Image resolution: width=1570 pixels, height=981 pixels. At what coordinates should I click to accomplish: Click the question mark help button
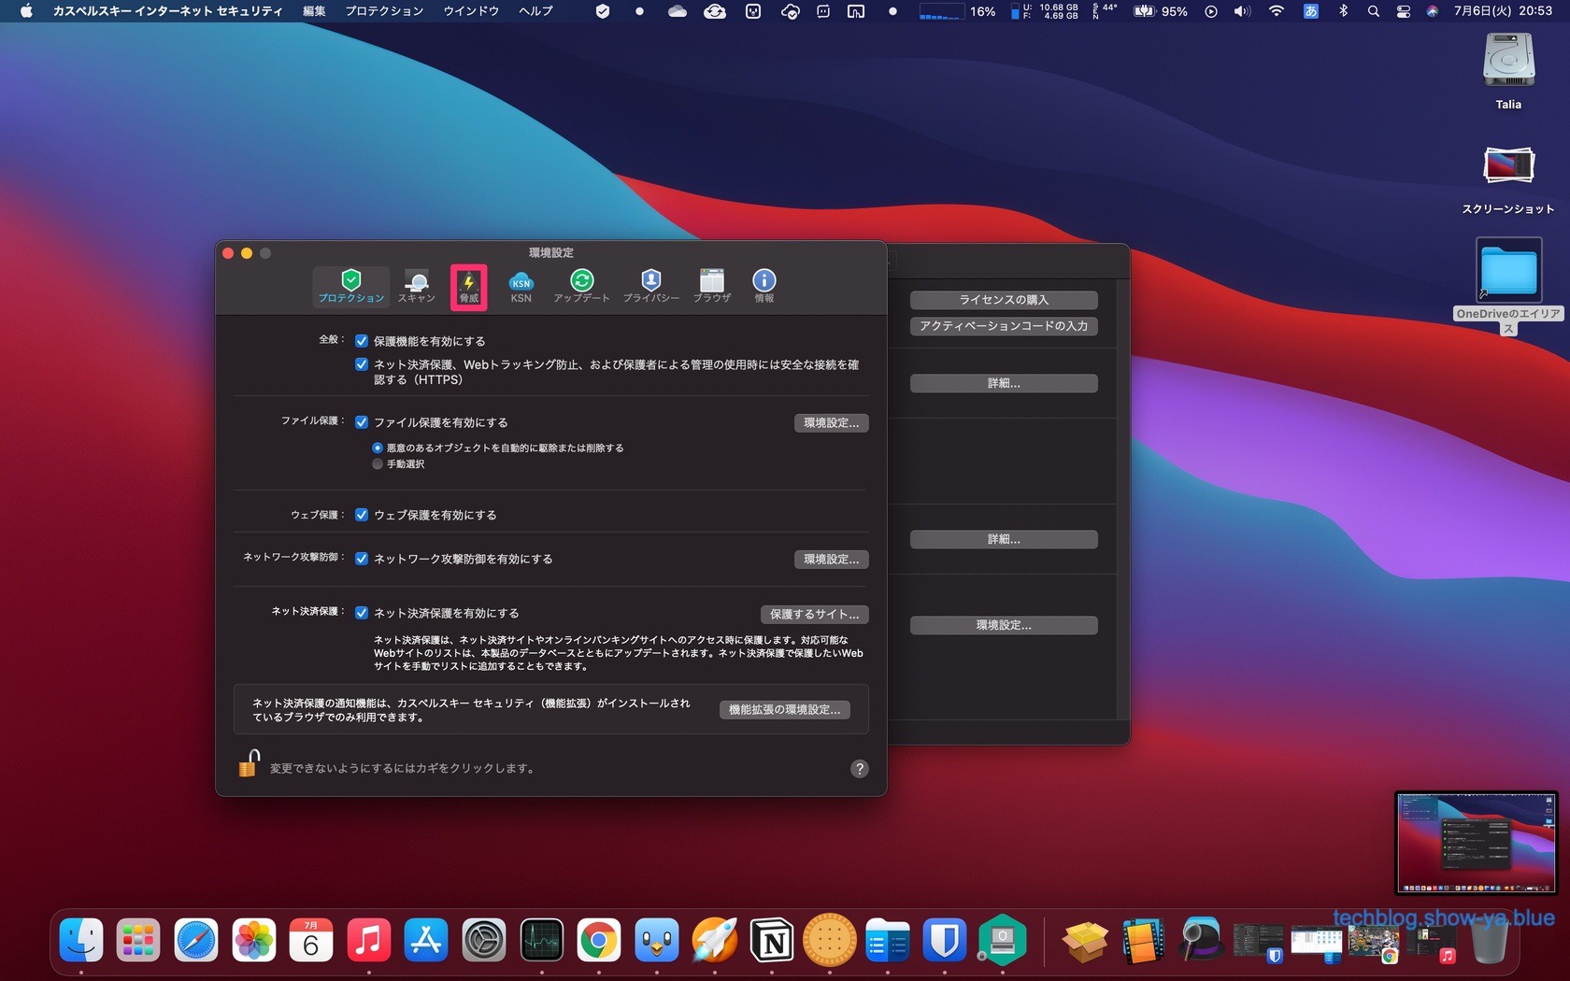(859, 769)
